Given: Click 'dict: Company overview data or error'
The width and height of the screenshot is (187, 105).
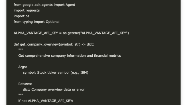Looking at the screenshot, I should click(x=54, y=90).
